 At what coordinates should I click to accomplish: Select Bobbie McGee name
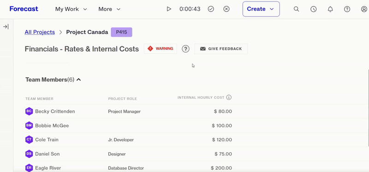52,126
